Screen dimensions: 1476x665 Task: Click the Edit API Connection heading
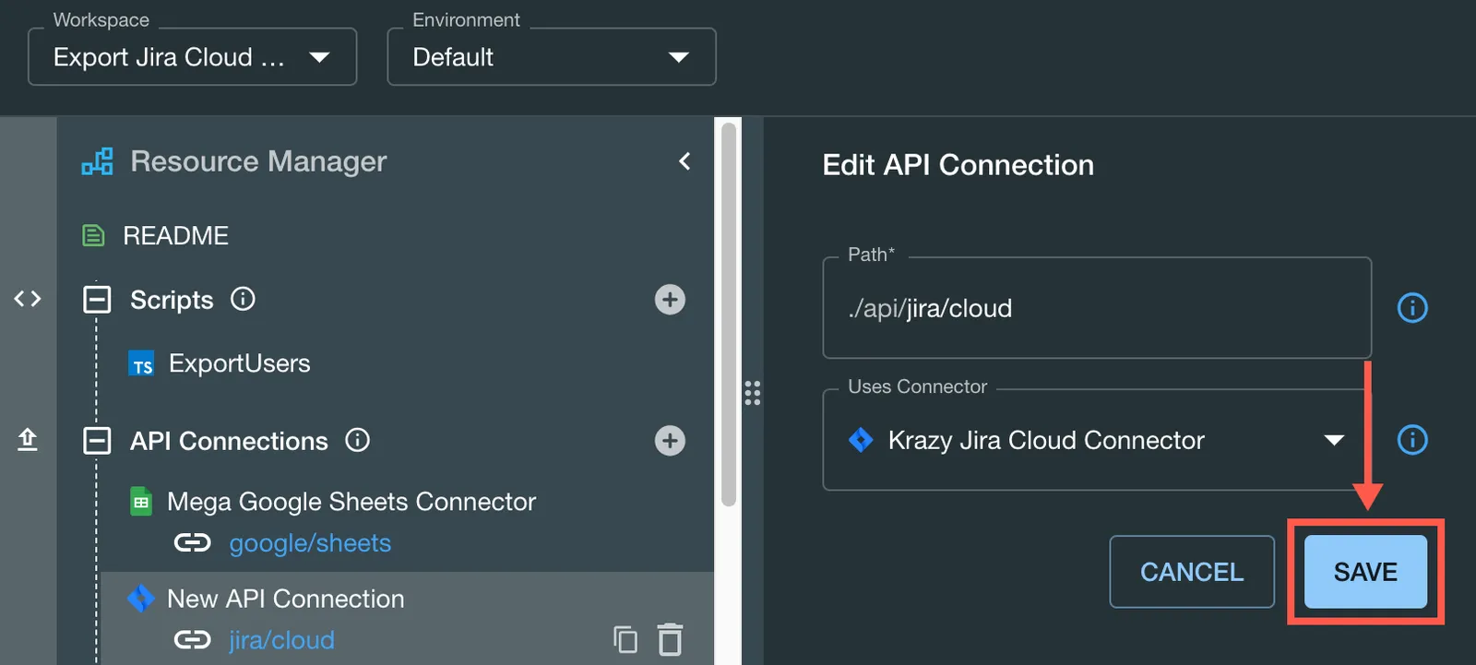(x=958, y=165)
